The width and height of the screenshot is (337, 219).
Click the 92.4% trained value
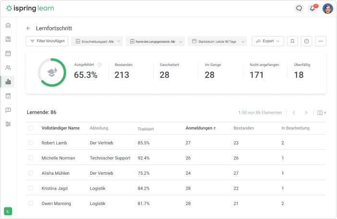pos(144,158)
